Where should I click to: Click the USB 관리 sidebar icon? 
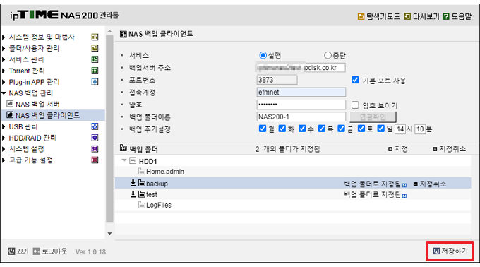tap(95, 126)
